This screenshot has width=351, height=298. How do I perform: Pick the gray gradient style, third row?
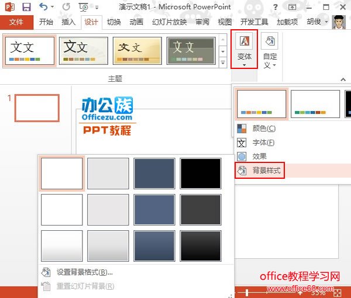click(108, 246)
